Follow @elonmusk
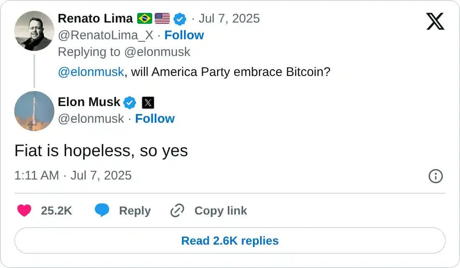460x268 pixels. 155,119
